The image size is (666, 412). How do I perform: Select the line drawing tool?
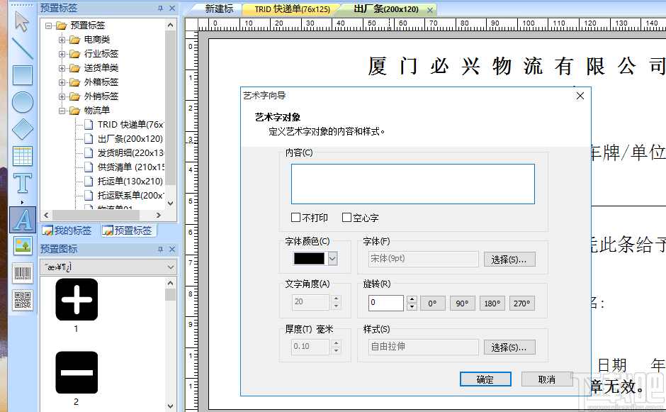coord(22,50)
